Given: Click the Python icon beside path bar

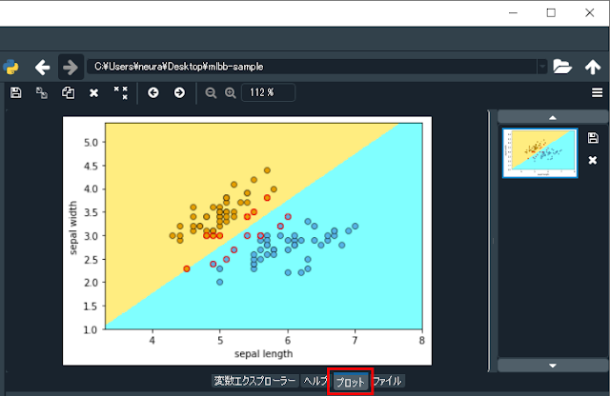Looking at the screenshot, I should pos(10,68).
